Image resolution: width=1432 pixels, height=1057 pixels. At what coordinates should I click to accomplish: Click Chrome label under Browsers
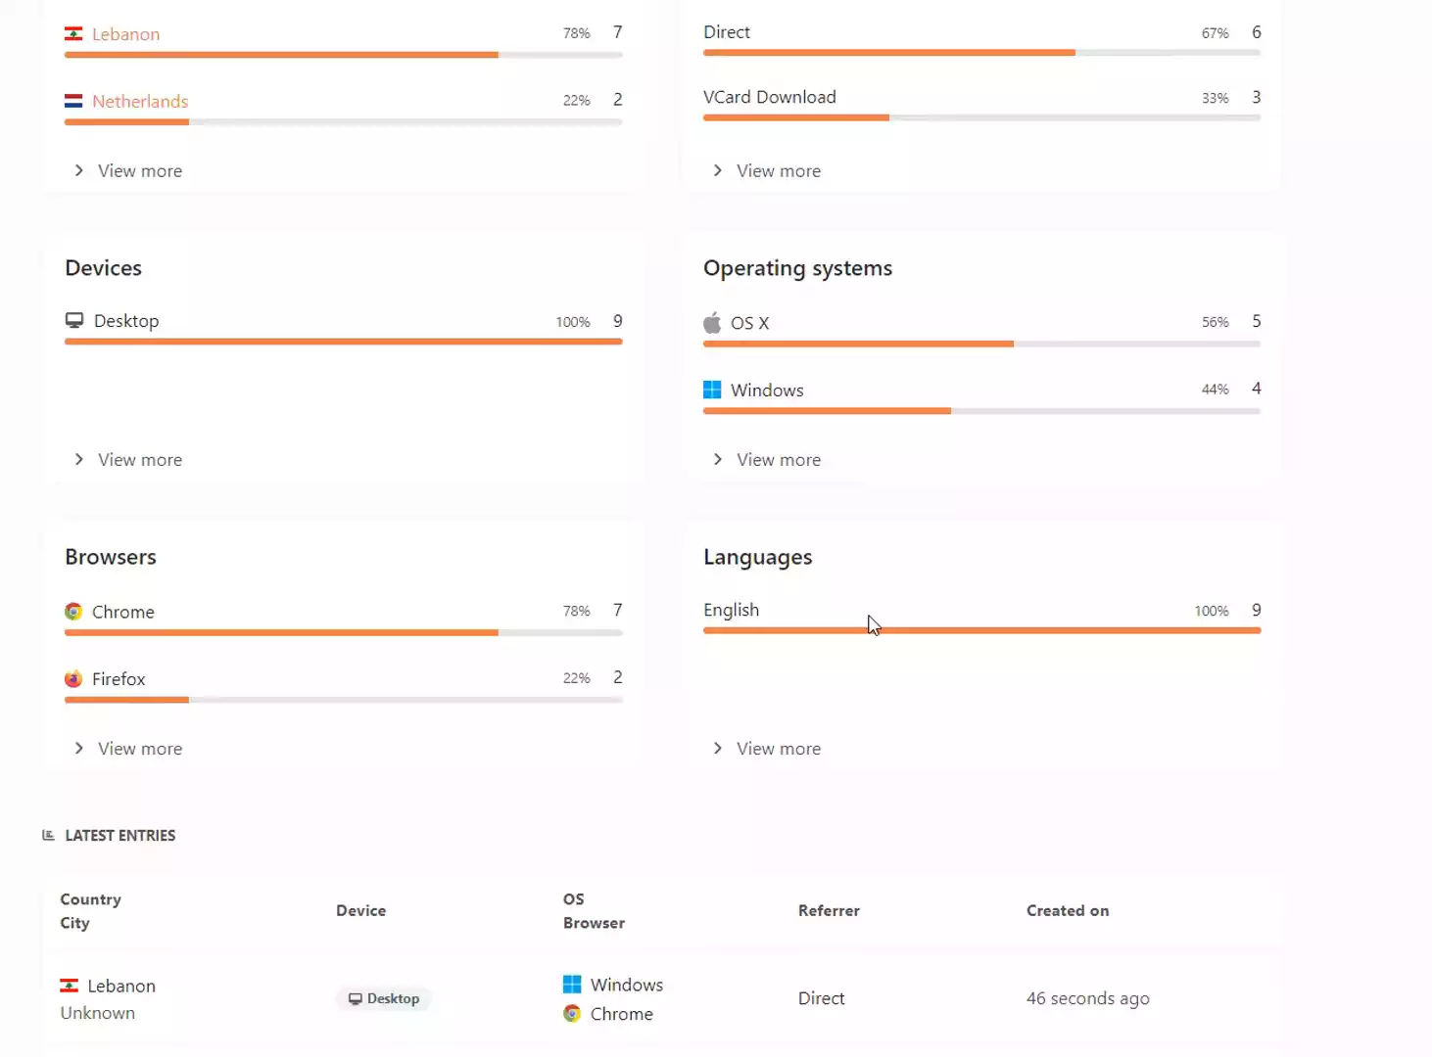click(123, 612)
